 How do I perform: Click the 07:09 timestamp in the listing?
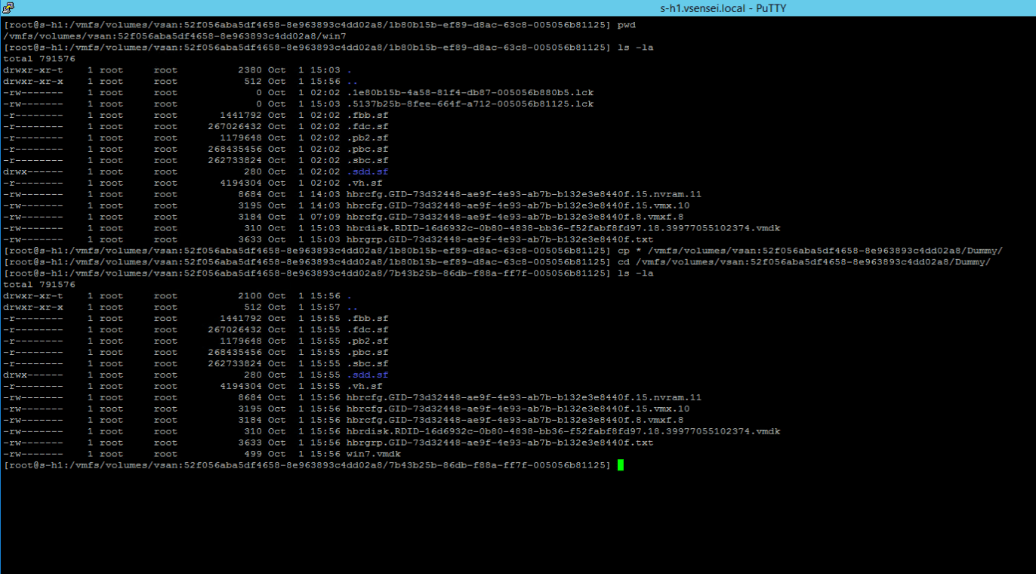click(x=325, y=217)
